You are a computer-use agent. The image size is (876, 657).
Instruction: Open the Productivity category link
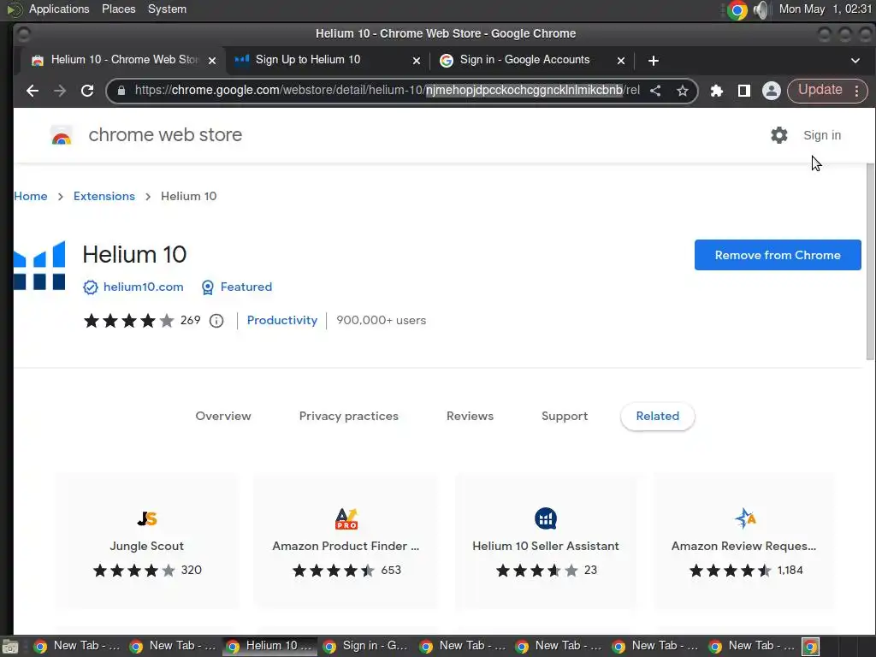pos(282,320)
